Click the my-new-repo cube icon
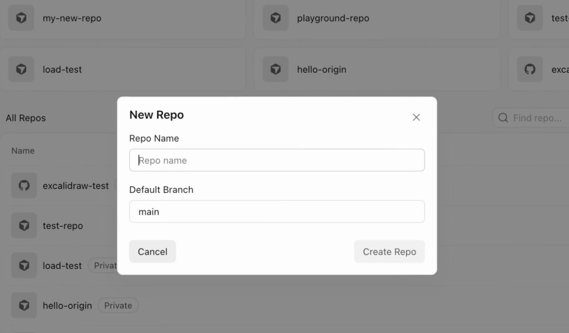 21,18
